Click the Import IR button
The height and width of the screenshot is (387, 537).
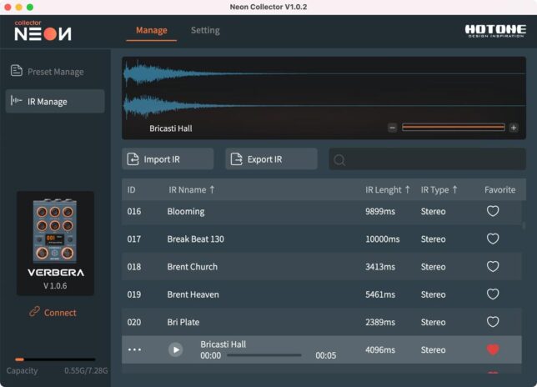[168, 159]
